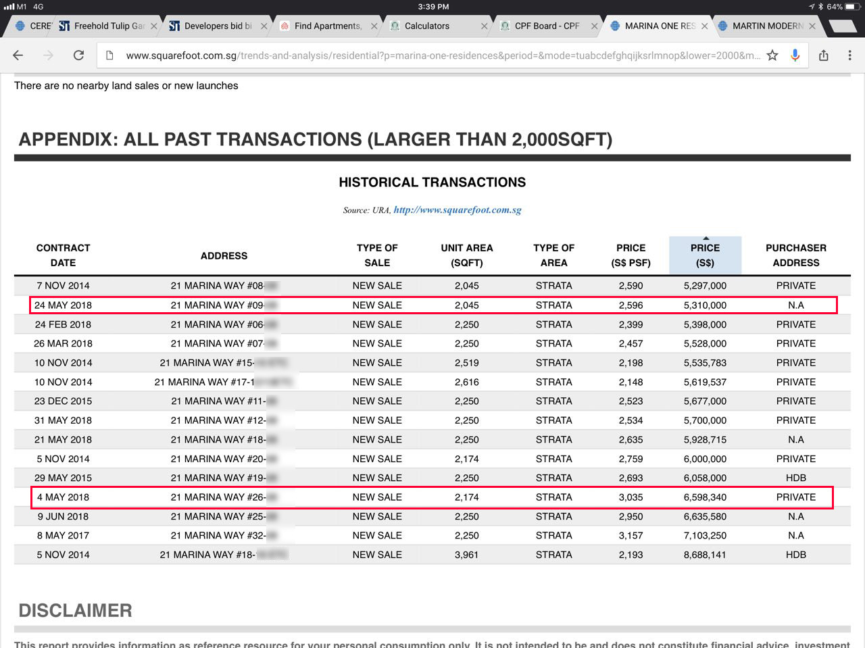Screen dimensions: 865x648
Task: Bookmark page with the star icon
Action: [772, 55]
